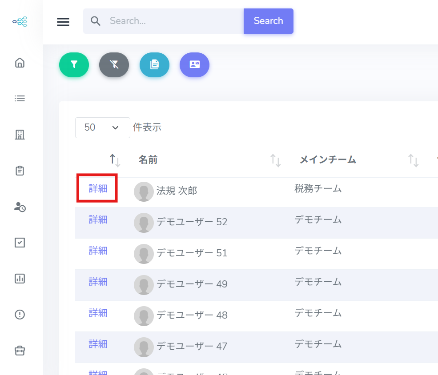
Task: Open the briefcase icon in sidebar
Action: [20, 351]
